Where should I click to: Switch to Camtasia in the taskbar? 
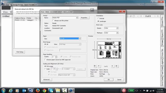pos(65,91)
